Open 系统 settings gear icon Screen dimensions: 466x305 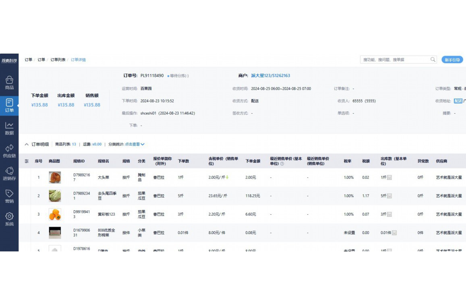(x=9, y=219)
